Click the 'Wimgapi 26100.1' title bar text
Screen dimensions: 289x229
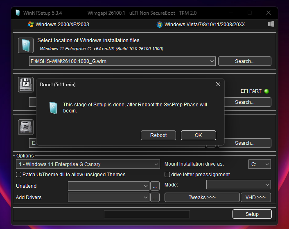[x=106, y=13]
